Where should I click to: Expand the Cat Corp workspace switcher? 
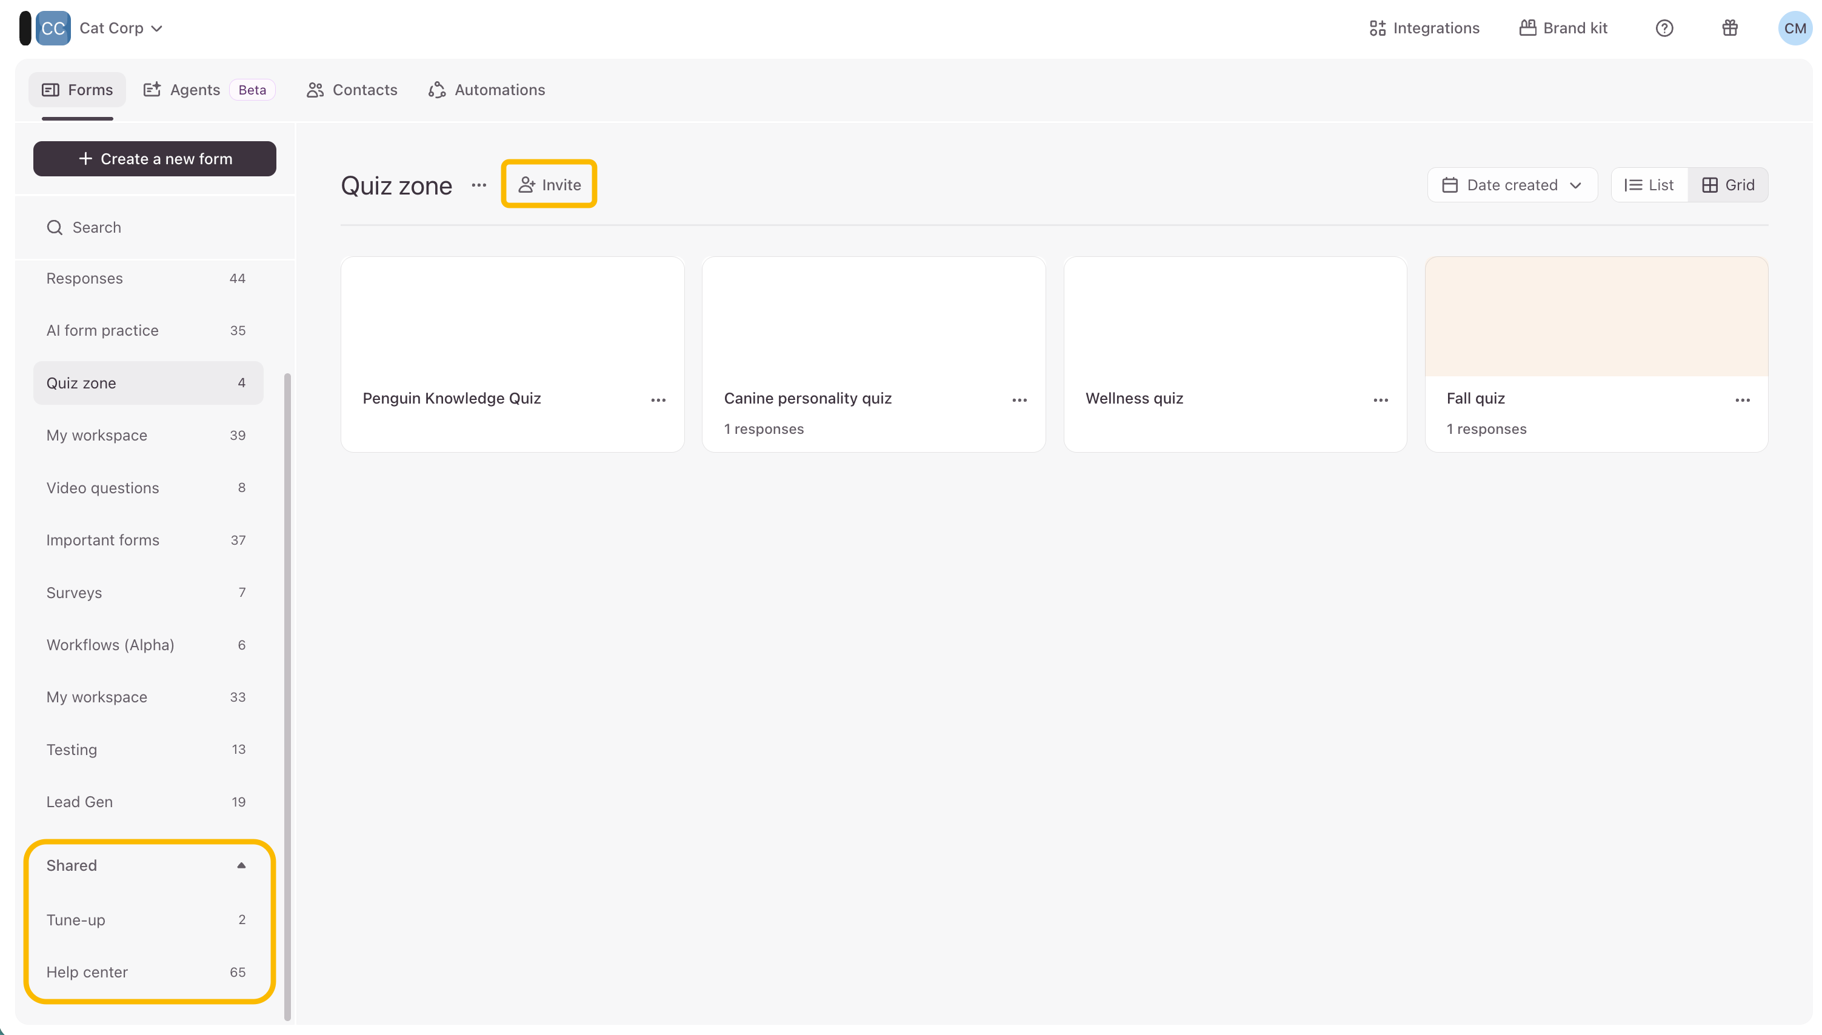point(121,28)
